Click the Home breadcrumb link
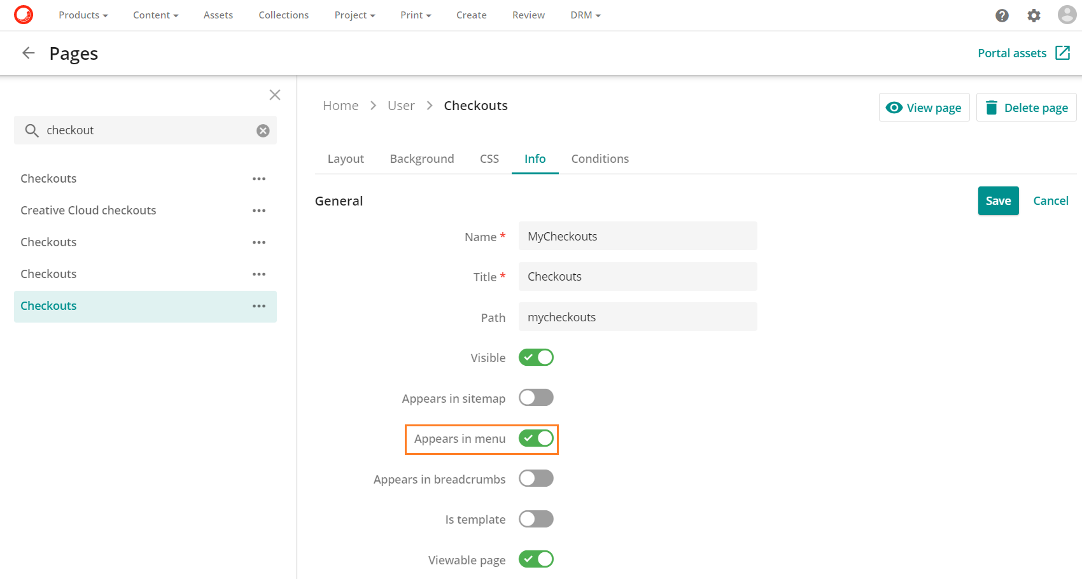This screenshot has width=1082, height=579. [340, 105]
